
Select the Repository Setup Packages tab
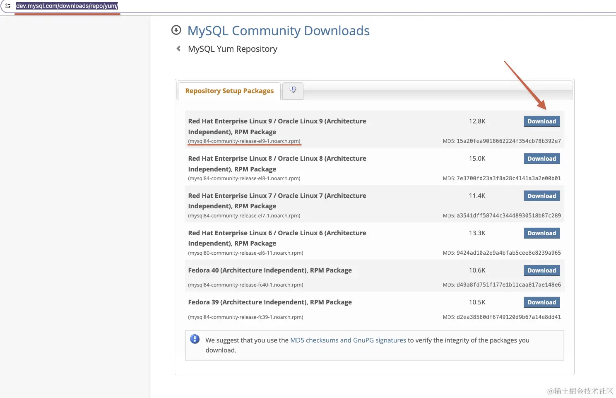(x=229, y=91)
